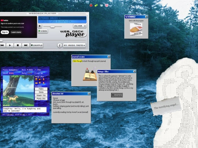Click 'currently reading: Ice by Anna Kavan' text
This screenshot has height=148, width=198.
(x=70, y=112)
